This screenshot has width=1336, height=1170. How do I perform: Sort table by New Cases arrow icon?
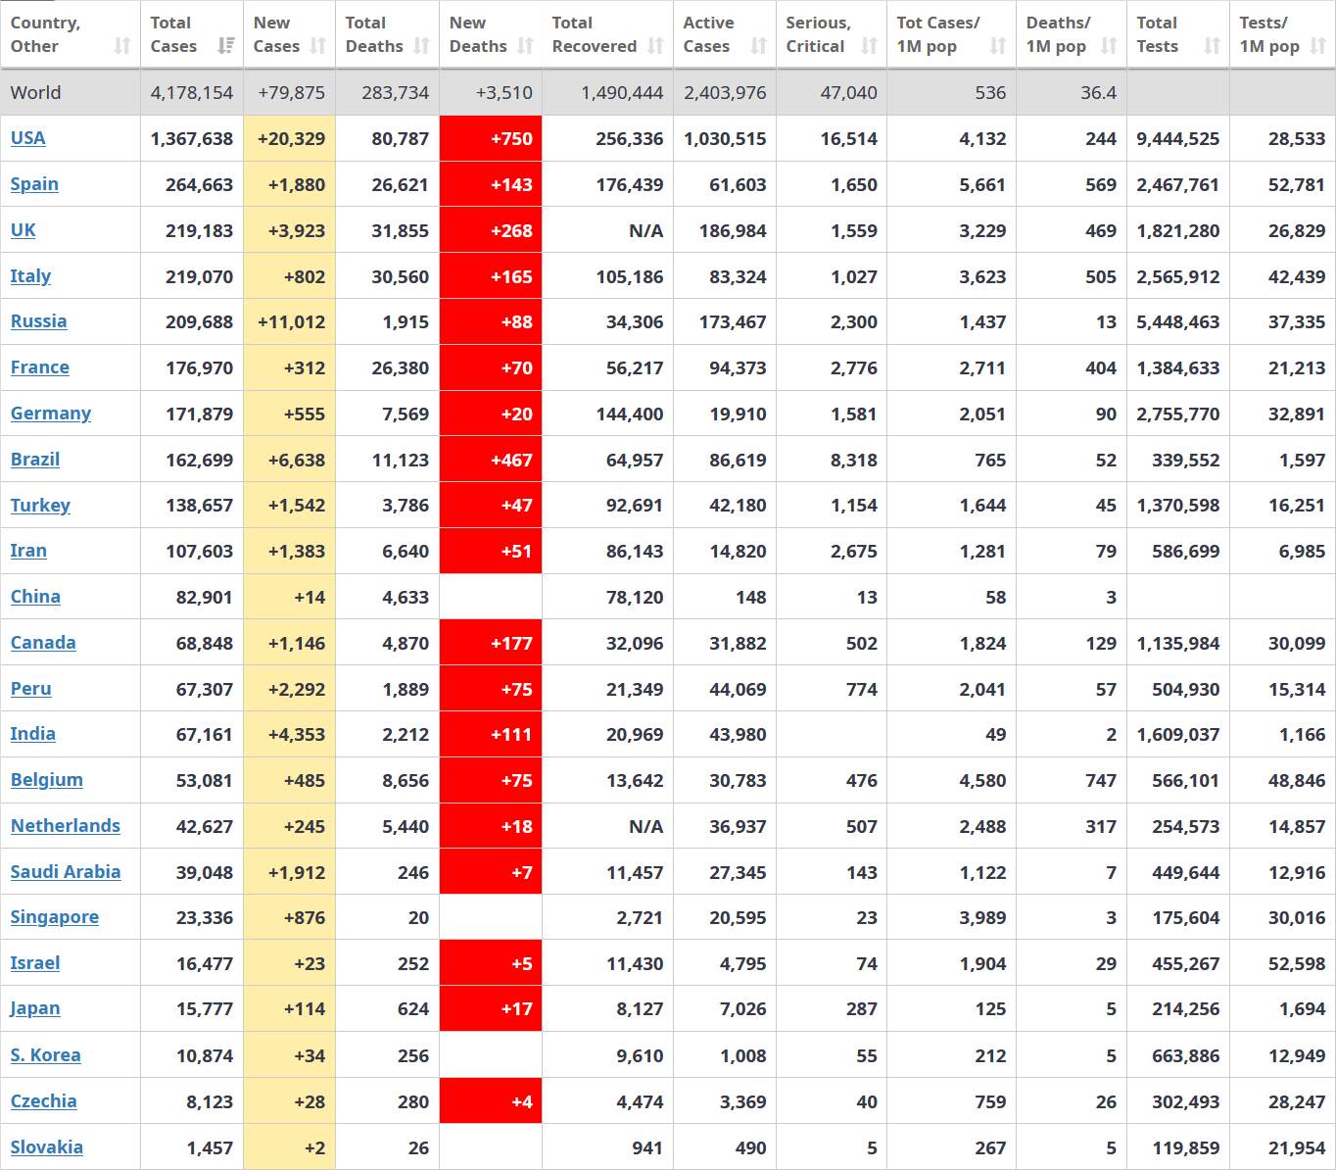pyautogui.click(x=318, y=46)
